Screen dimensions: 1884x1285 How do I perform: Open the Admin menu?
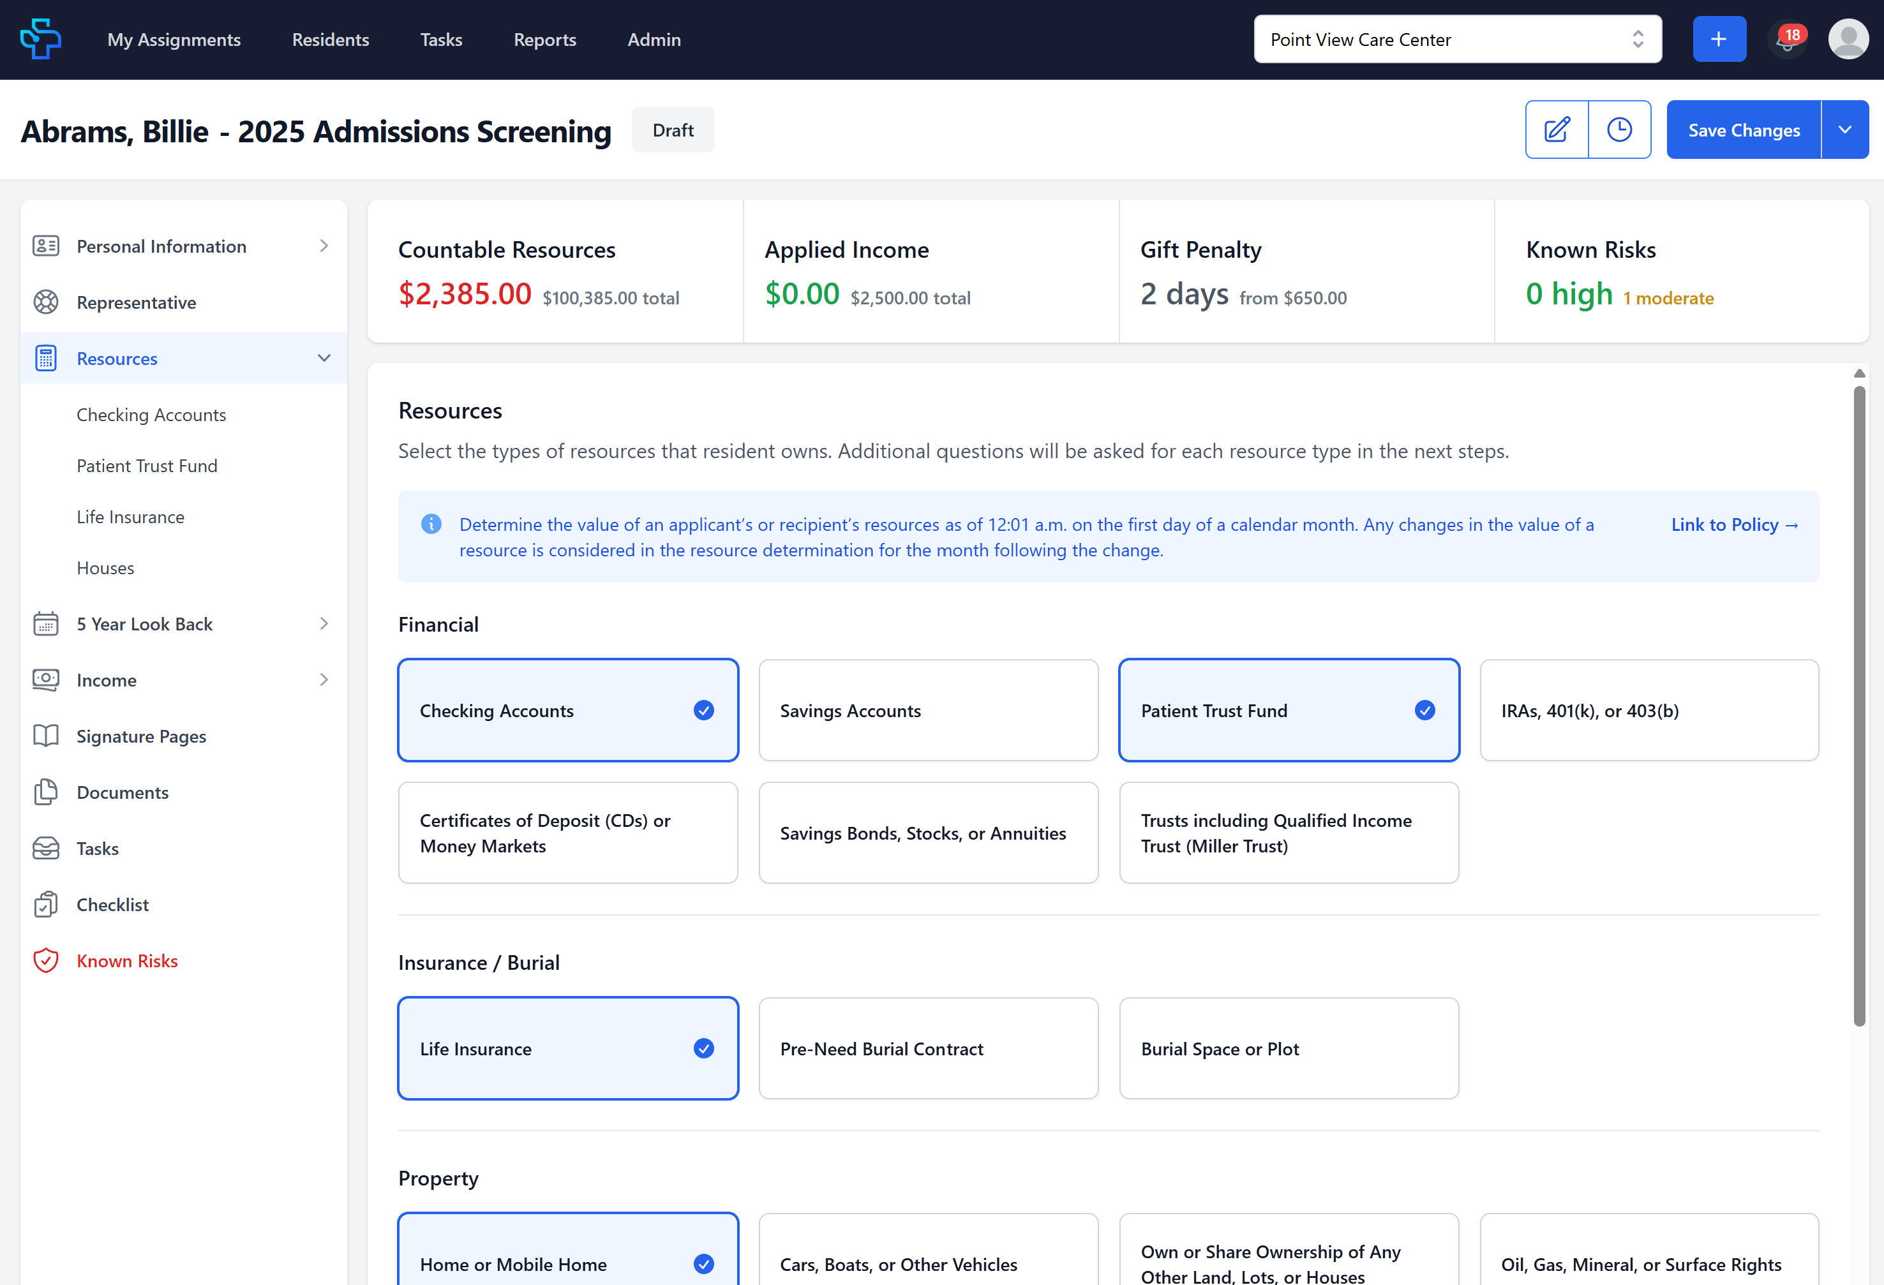(x=654, y=39)
